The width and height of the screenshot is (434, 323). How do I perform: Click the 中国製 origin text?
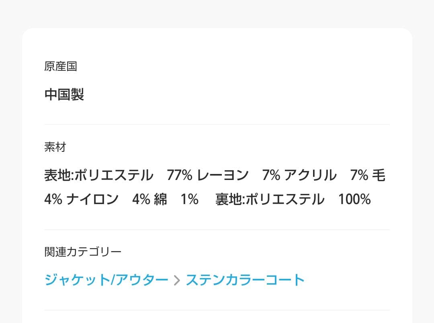63,94
